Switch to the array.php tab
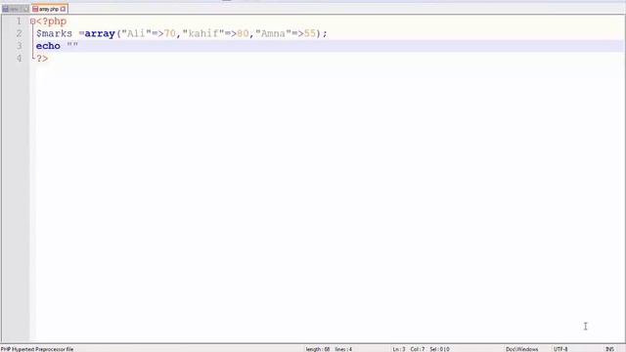The width and height of the screenshot is (626, 352). (49, 9)
